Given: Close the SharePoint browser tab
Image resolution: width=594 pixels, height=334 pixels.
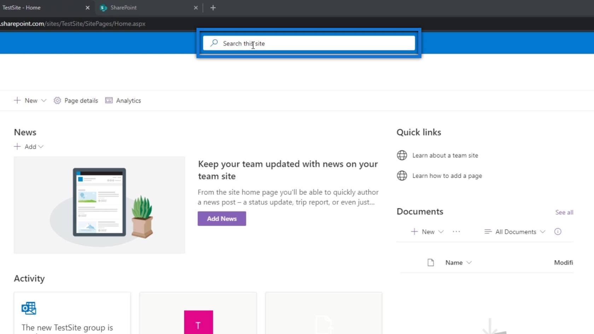Looking at the screenshot, I should 196,7.
